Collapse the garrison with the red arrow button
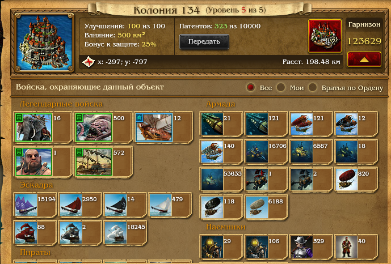This screenshot has height=264, width=391. [x=364, y=59]
